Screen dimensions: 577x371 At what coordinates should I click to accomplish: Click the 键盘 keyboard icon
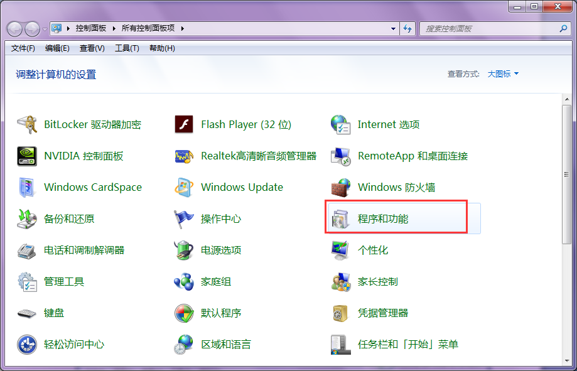27,313
